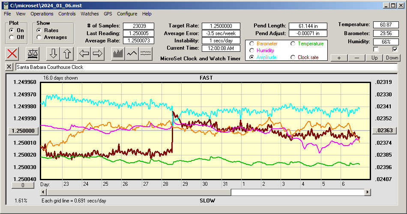Click the Pend Adjust value field
Viewport: 407px width, 214px height.
pyautogui.click(x=308, y=33)
